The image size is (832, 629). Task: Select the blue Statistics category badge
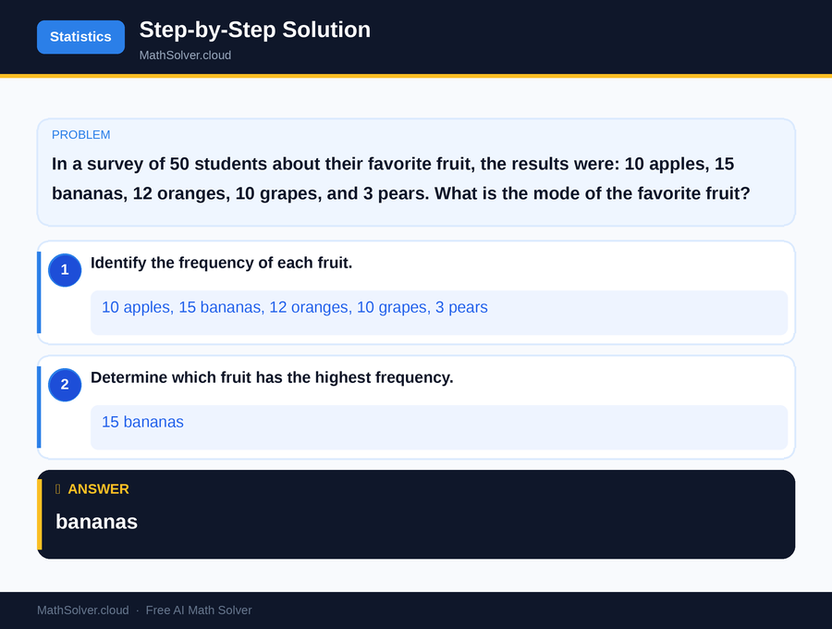click(x=80, y=37)
